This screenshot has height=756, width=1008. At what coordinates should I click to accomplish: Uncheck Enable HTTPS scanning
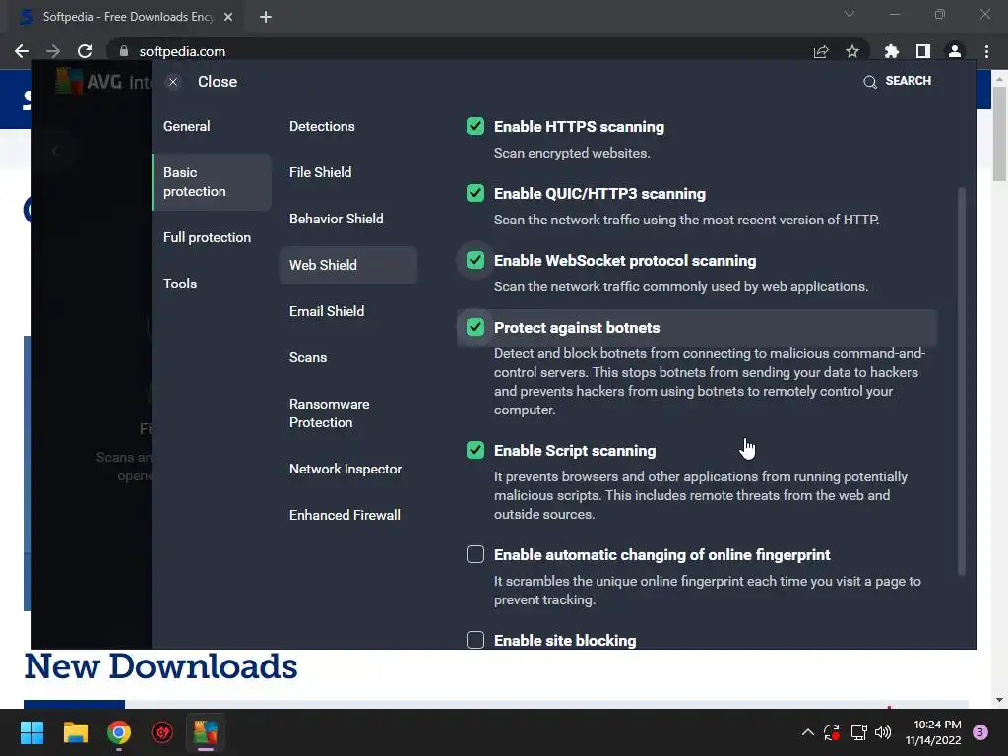475,126
